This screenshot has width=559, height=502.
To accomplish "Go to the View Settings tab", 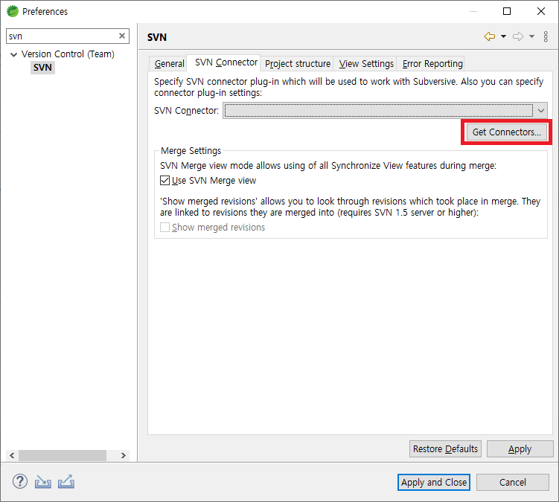I will click(x=366, y=64).
